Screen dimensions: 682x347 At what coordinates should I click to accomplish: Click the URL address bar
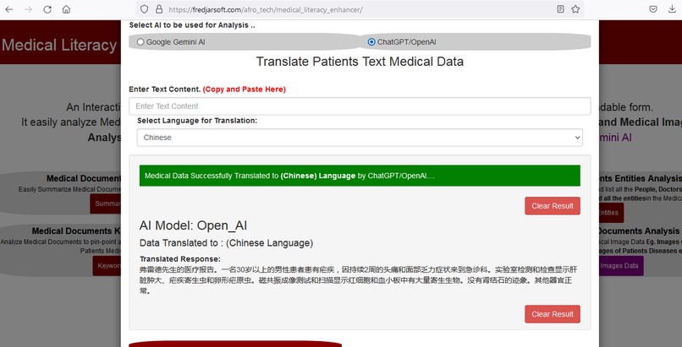click(x=359, y=9)
